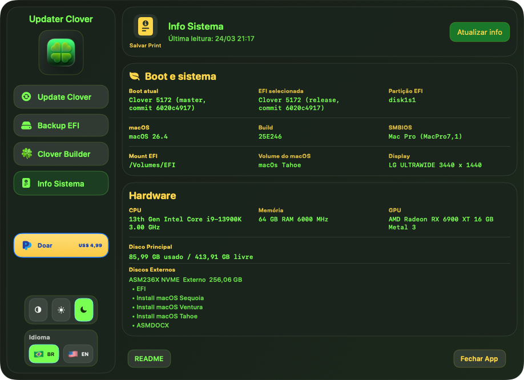Set language to BR Portuguese
The height and width of the screenshot is (380, 524).
point(44,354)
